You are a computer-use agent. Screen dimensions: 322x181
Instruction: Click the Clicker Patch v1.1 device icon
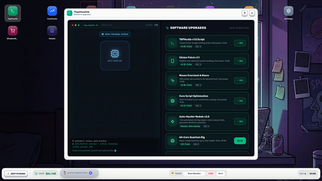click(x=172, y=61)
